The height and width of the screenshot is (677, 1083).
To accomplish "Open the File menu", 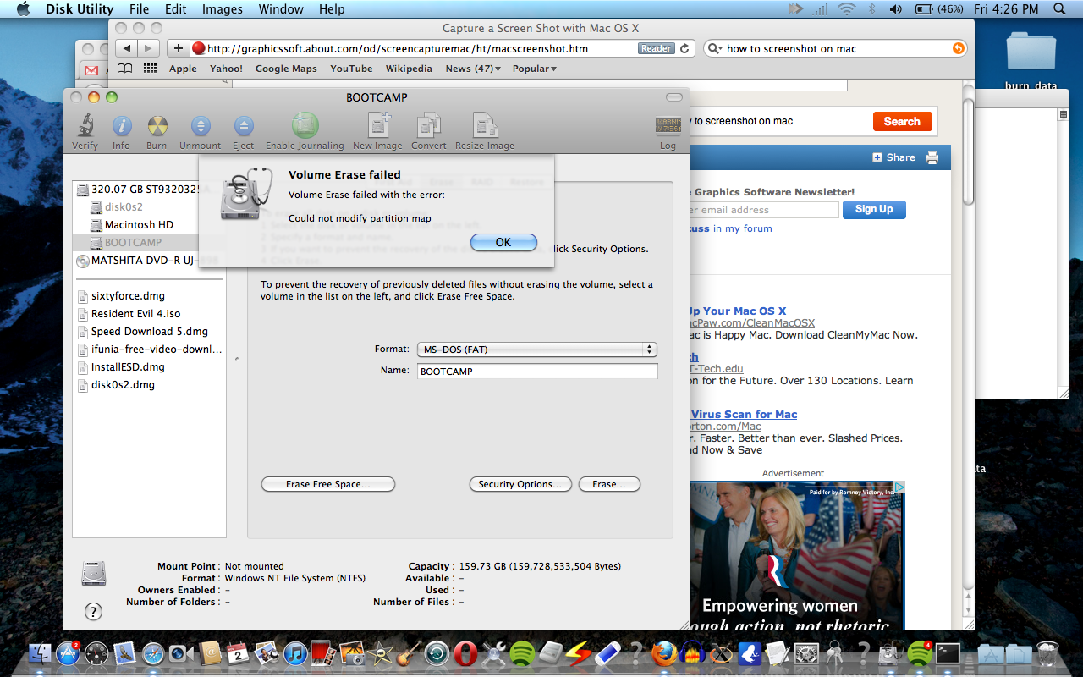I will pos(139,9).
